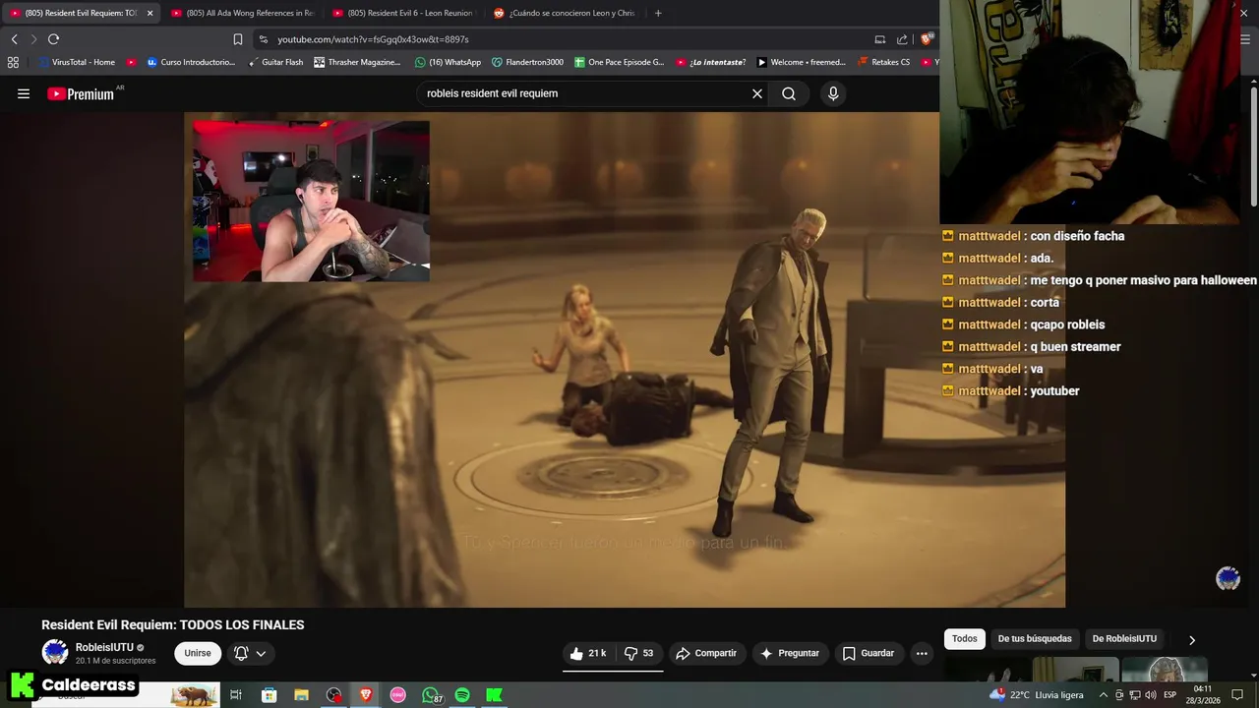The image size is (1259, 708).
Task: Open Retakes CS bookmark
Action: [x=883, y=62]
